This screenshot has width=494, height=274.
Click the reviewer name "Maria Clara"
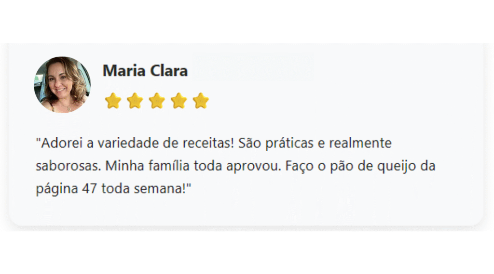tap(145, 71)
